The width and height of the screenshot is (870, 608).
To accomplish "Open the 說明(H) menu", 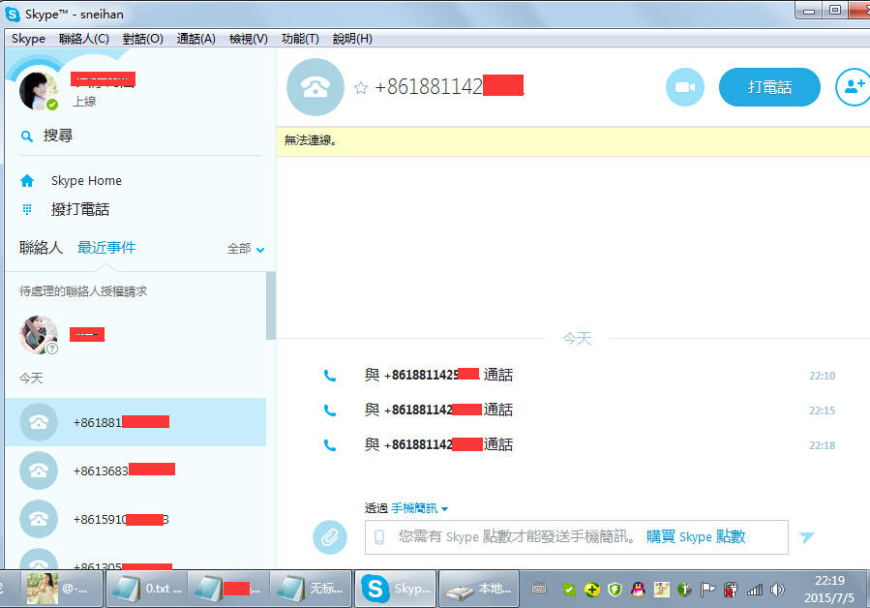I will 352,39.
